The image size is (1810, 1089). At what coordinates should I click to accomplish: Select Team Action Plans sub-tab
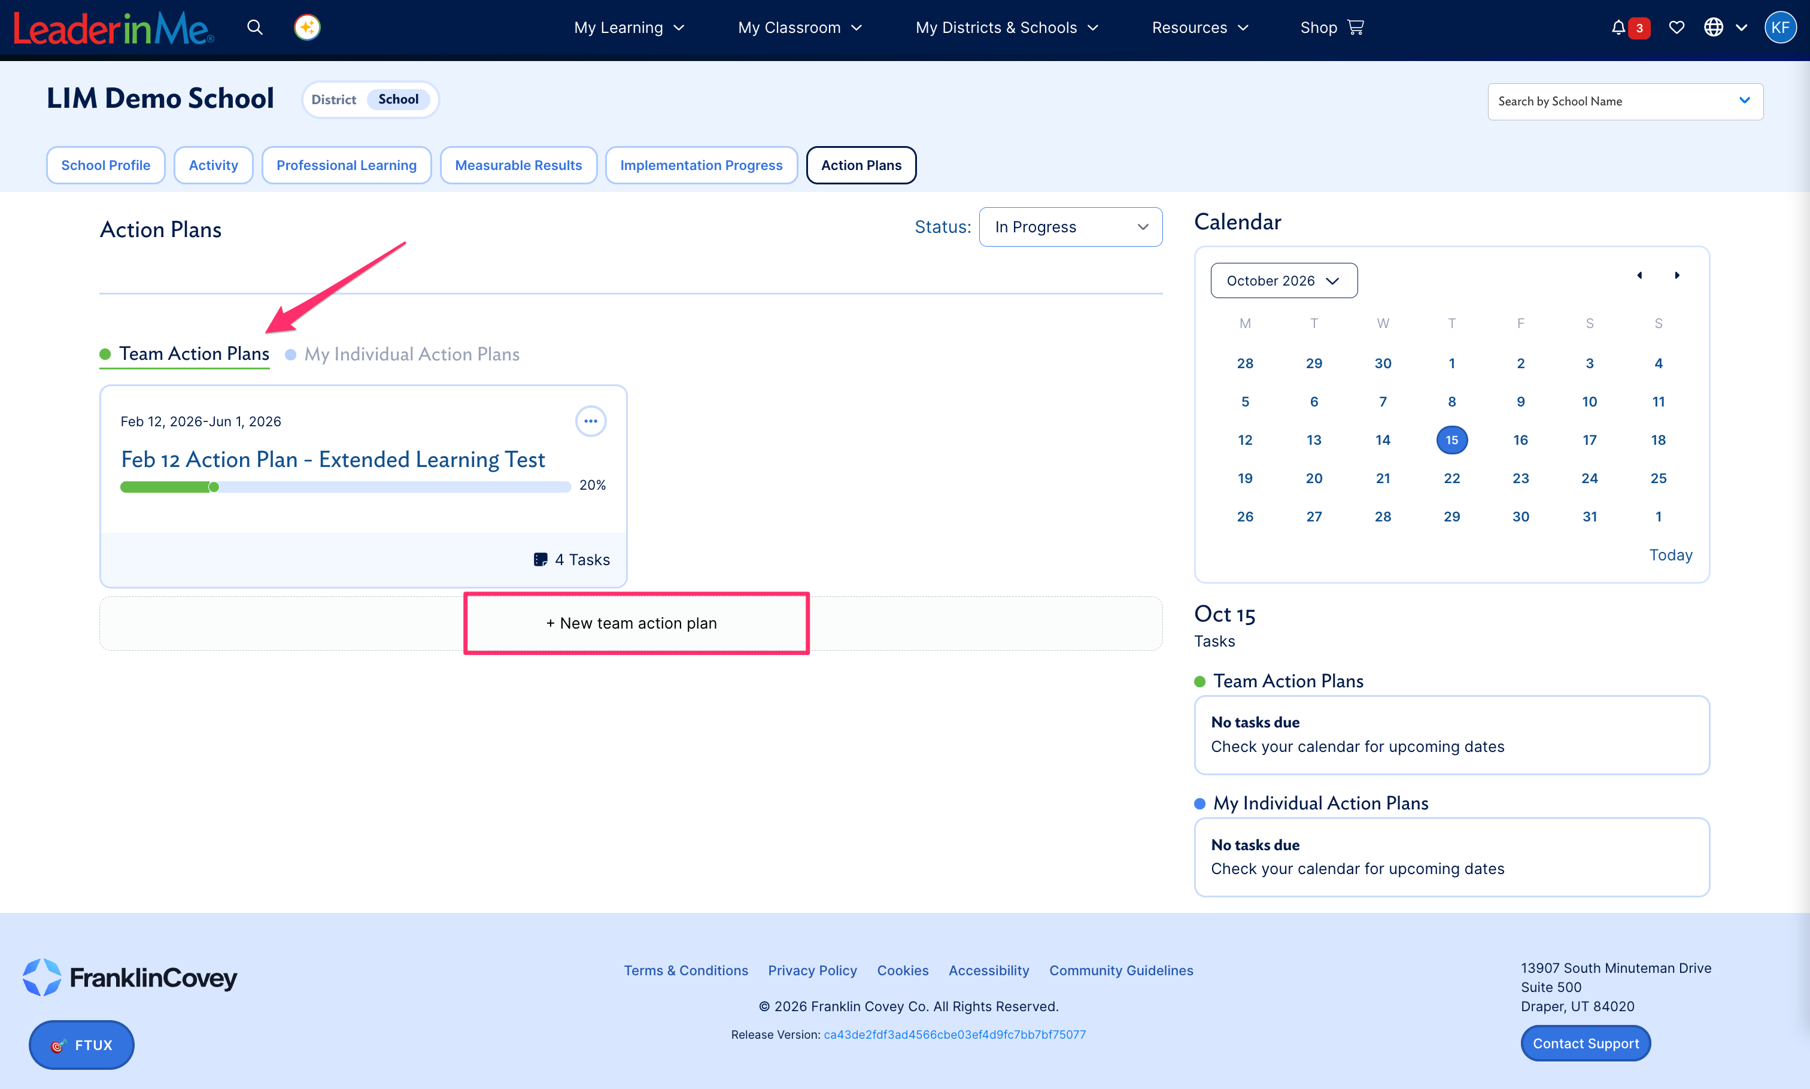[x=185, y=354]
